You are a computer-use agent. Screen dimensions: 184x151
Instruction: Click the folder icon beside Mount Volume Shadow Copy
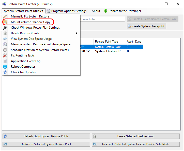point(5,22)
